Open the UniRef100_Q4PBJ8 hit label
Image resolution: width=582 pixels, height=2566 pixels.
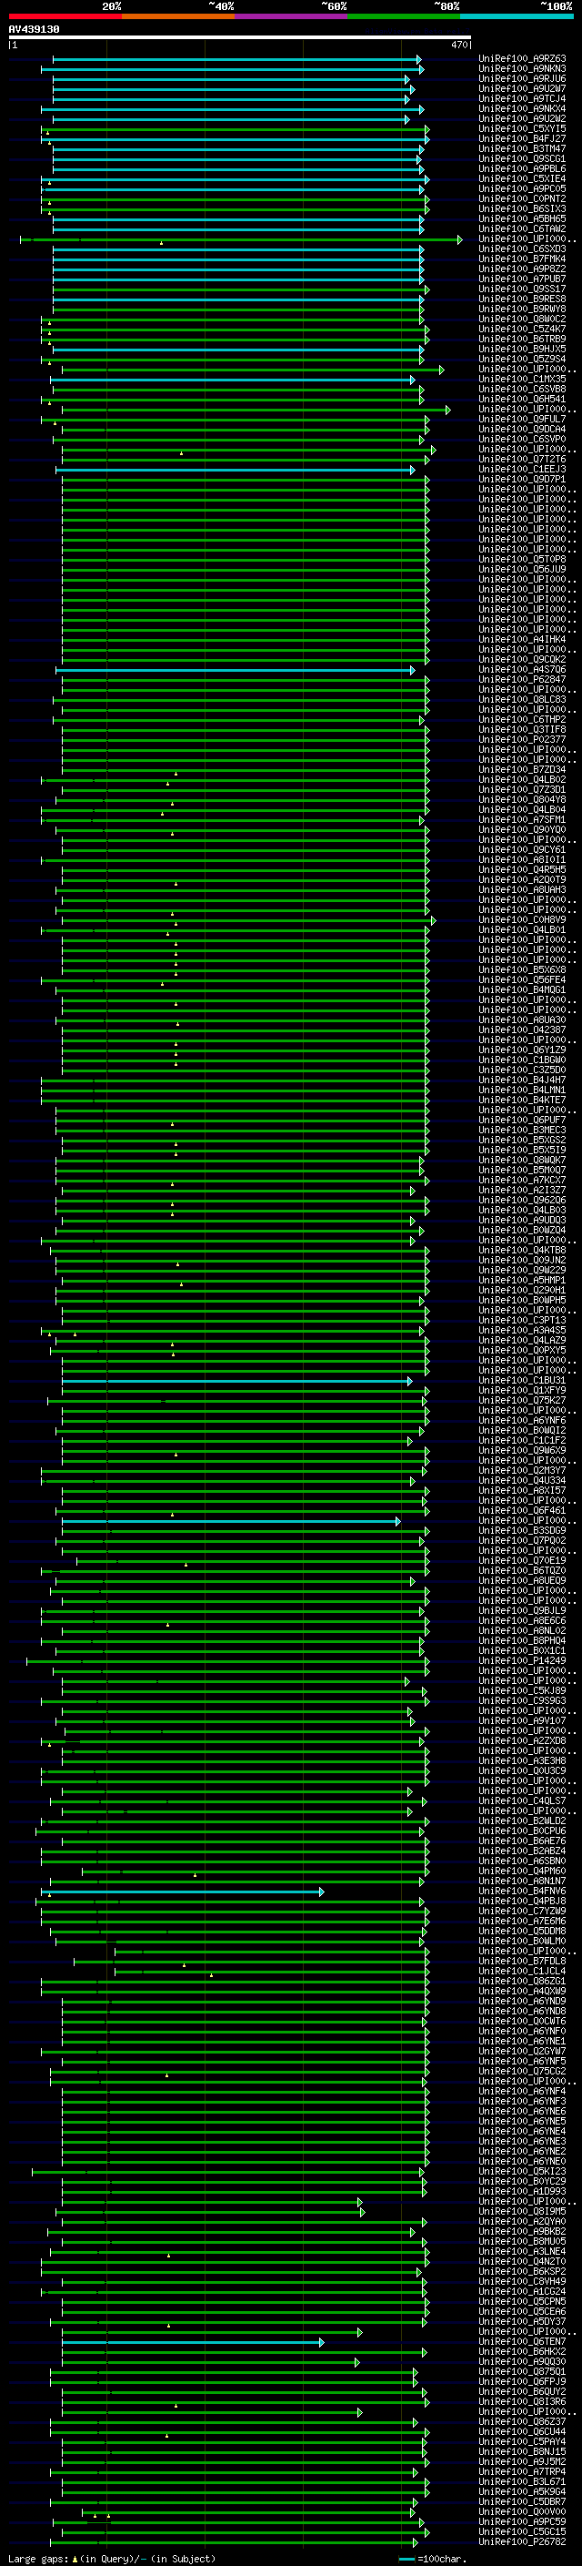click(522, 1901)
